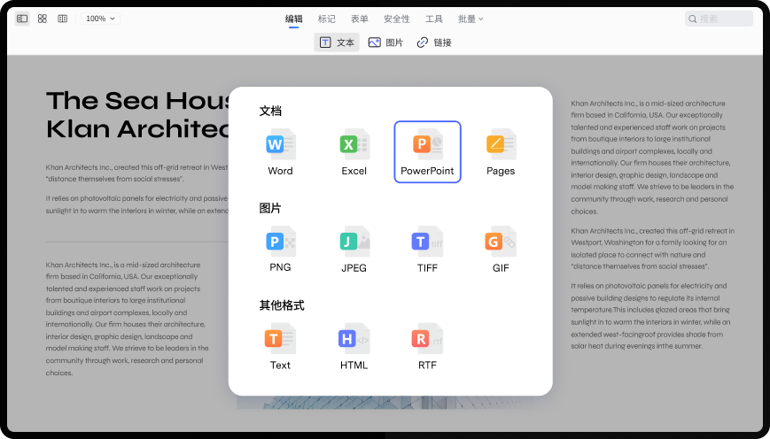Toggle the sidebar panel view icon
The height and width of the screenshot is (439, 770).
(22, 19)
